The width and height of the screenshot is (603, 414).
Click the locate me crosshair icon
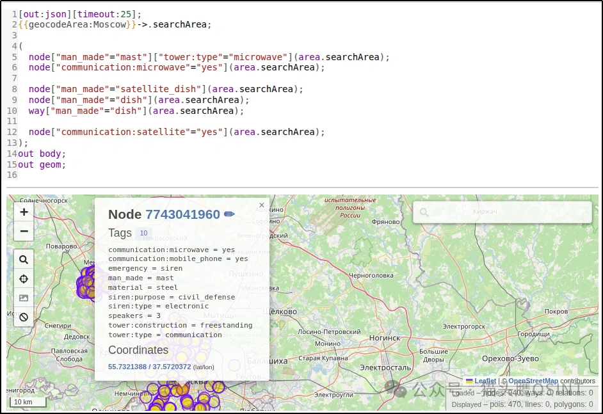coord(24,279)
